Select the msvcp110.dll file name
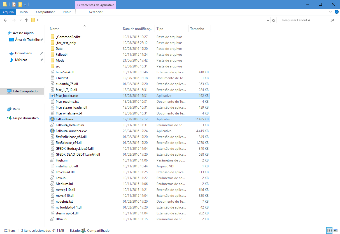Viewport: 340px width, 234px height. [x=65, y=190]
